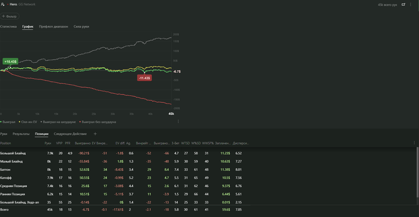
Task: Sort by the WTSD column header
Action: click(x=186, y=143)
